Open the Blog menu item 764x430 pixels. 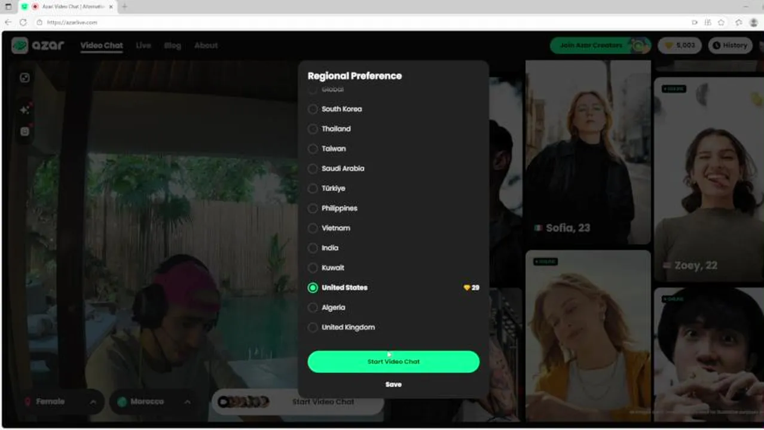coord(173,45)
